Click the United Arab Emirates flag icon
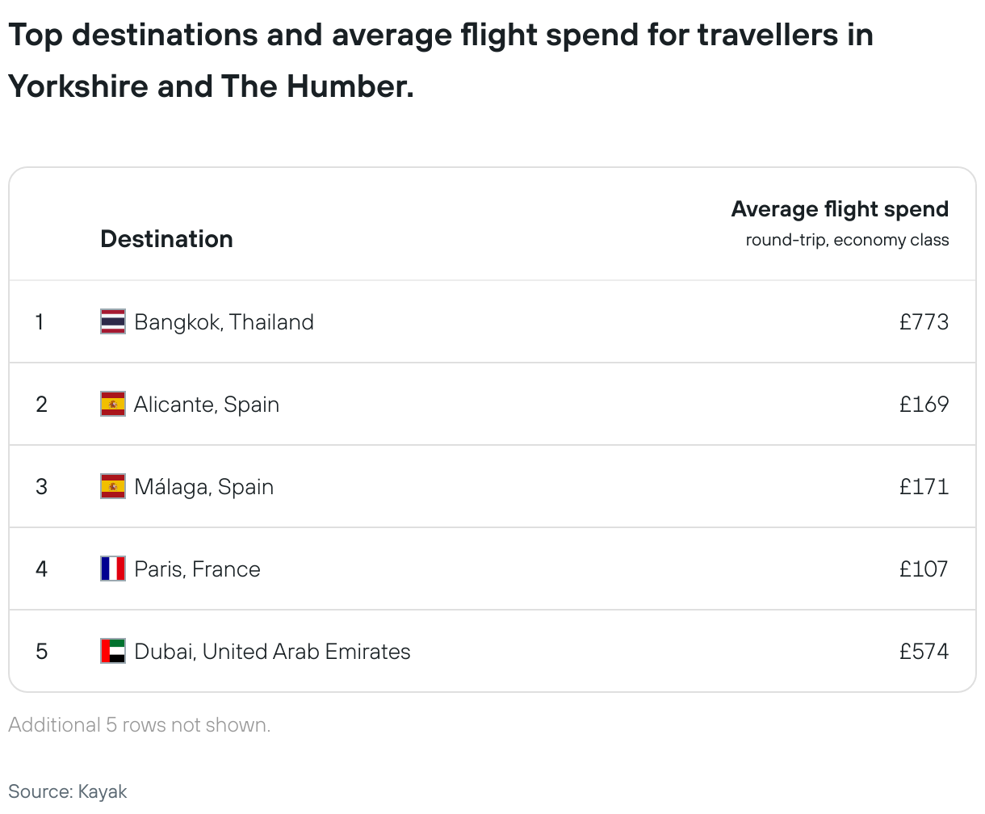This screenshot has width=985, height=814. point(113,651)
